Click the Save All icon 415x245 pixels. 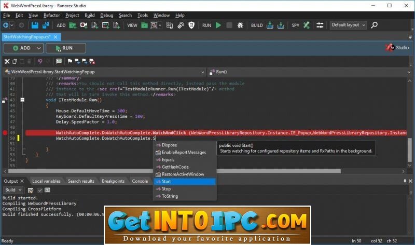click(46, 25)
